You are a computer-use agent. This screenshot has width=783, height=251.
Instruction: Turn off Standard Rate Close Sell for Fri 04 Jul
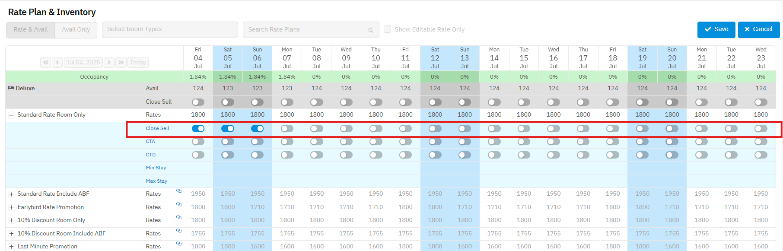coord(198,129)
